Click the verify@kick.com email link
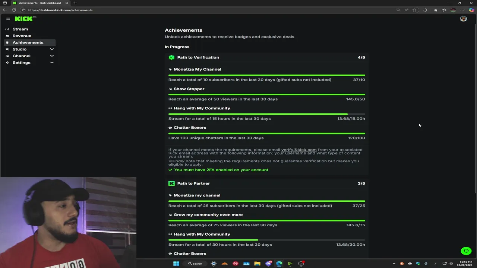The height and width of the screenshot is (268, 477). pyautogui.click(x=298, y=150)
